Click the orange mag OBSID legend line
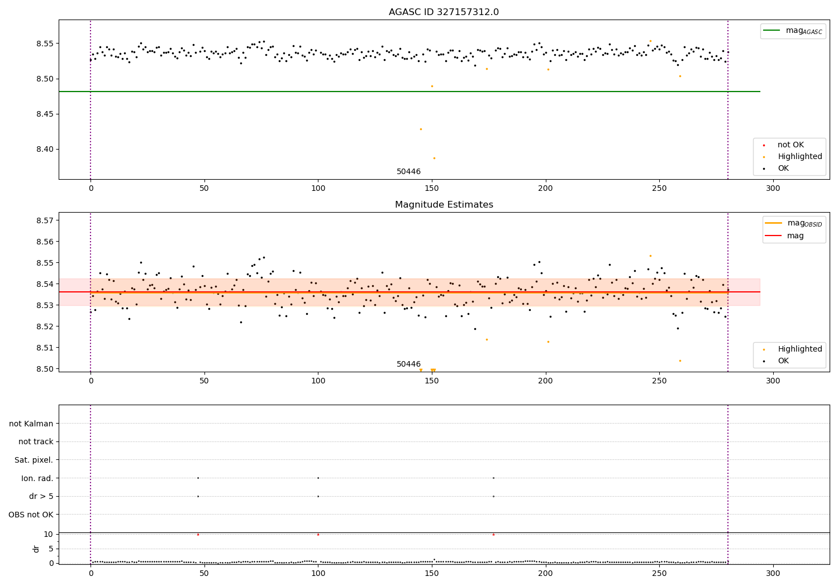This screenshot has width=838, height=586. click(774, 223)
